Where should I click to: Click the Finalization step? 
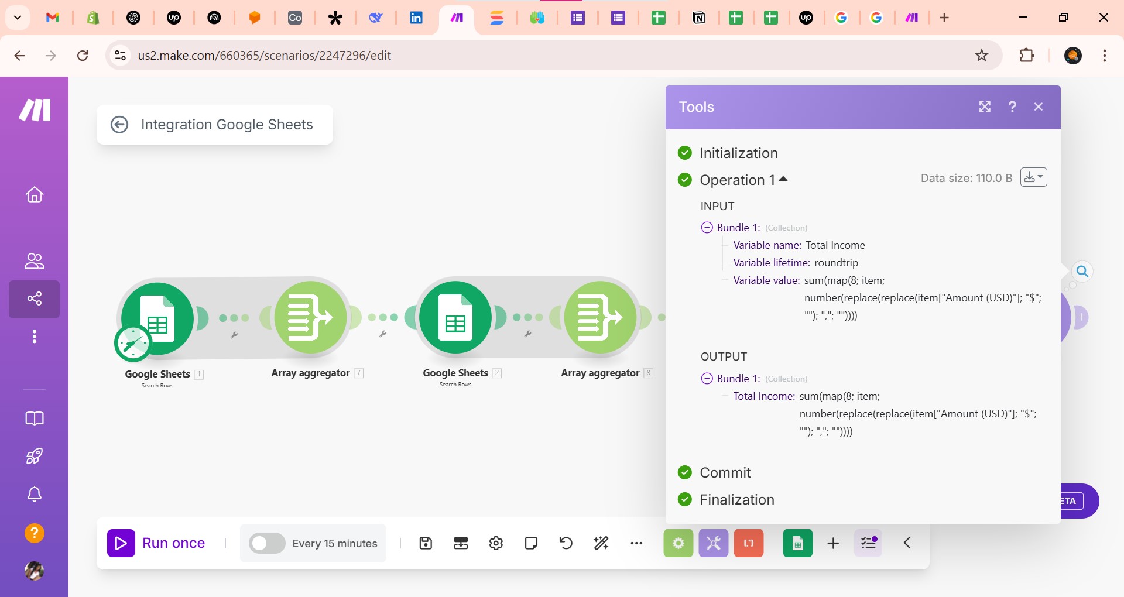[737, 500]
